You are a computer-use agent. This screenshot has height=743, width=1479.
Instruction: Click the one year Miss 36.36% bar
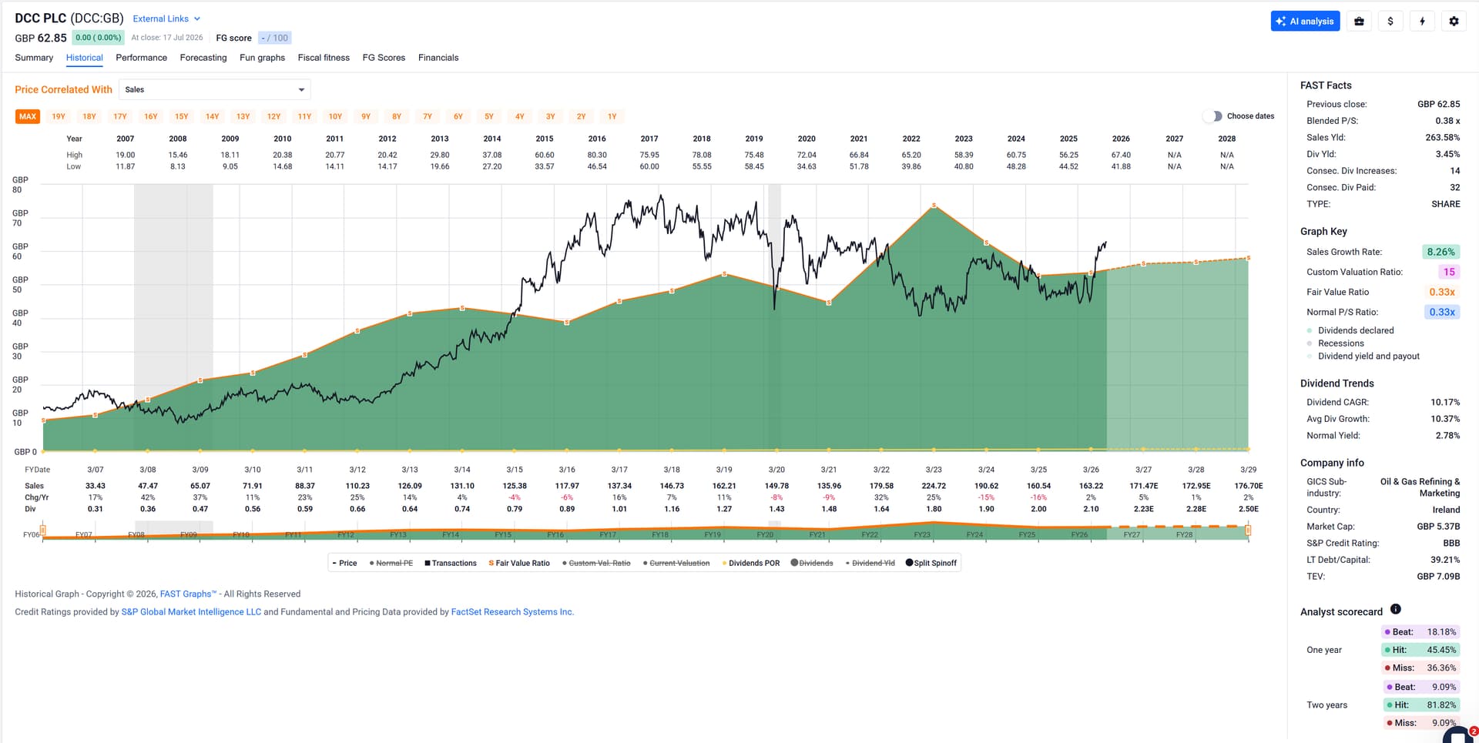1421,668
